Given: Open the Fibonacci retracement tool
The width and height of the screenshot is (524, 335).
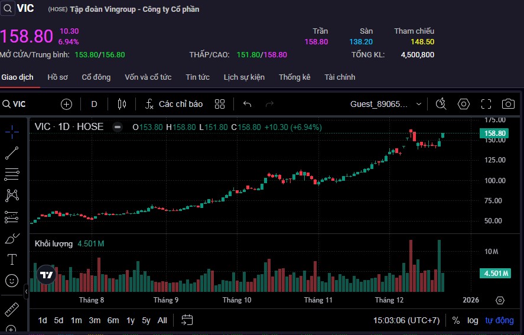Looking at the screenshot, I should (12, 174).
